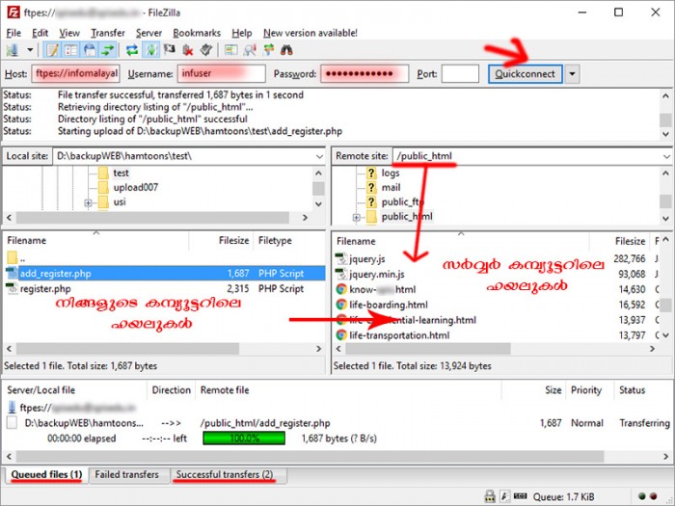Select jquery.js in the remote file list
675x506 pixels.
(366, 259)
